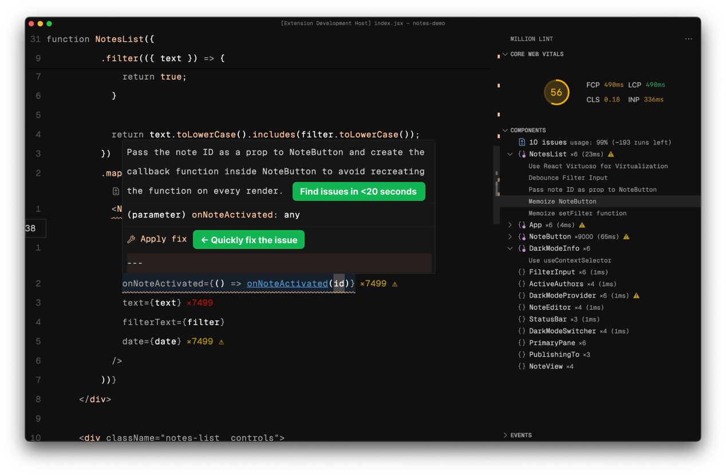Open the Million Lint more actions menu
726x475 pixels.
[688, 39]
